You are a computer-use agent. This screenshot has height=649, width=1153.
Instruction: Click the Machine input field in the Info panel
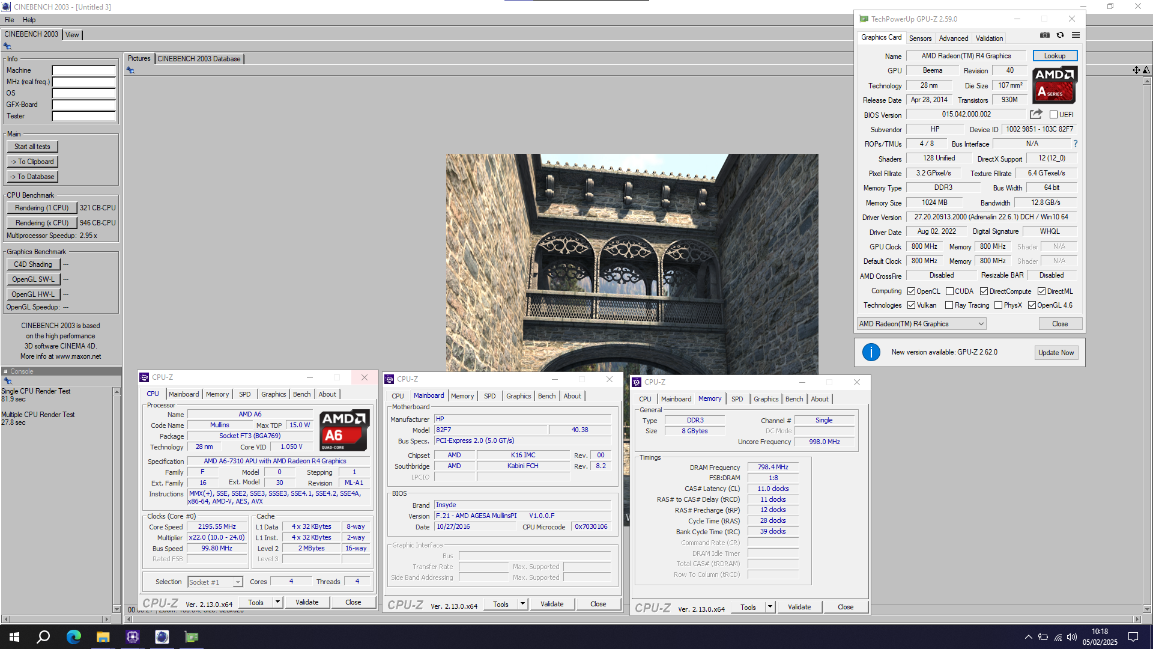tap(83, 70)
